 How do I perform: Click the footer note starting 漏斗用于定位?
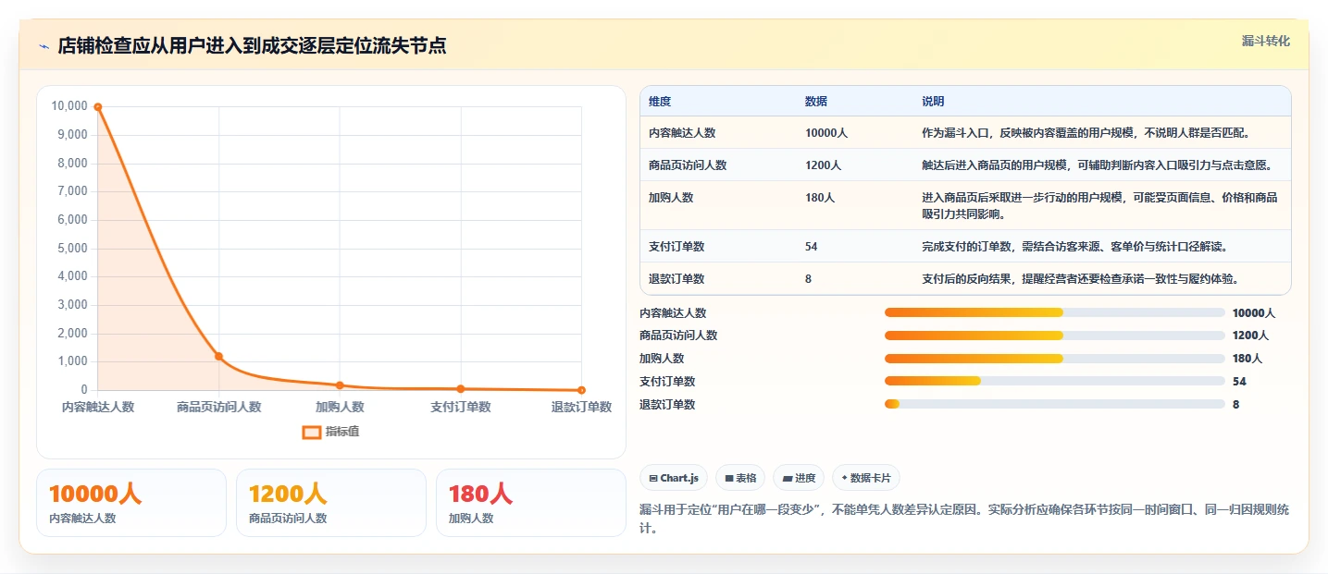[965, 519]
